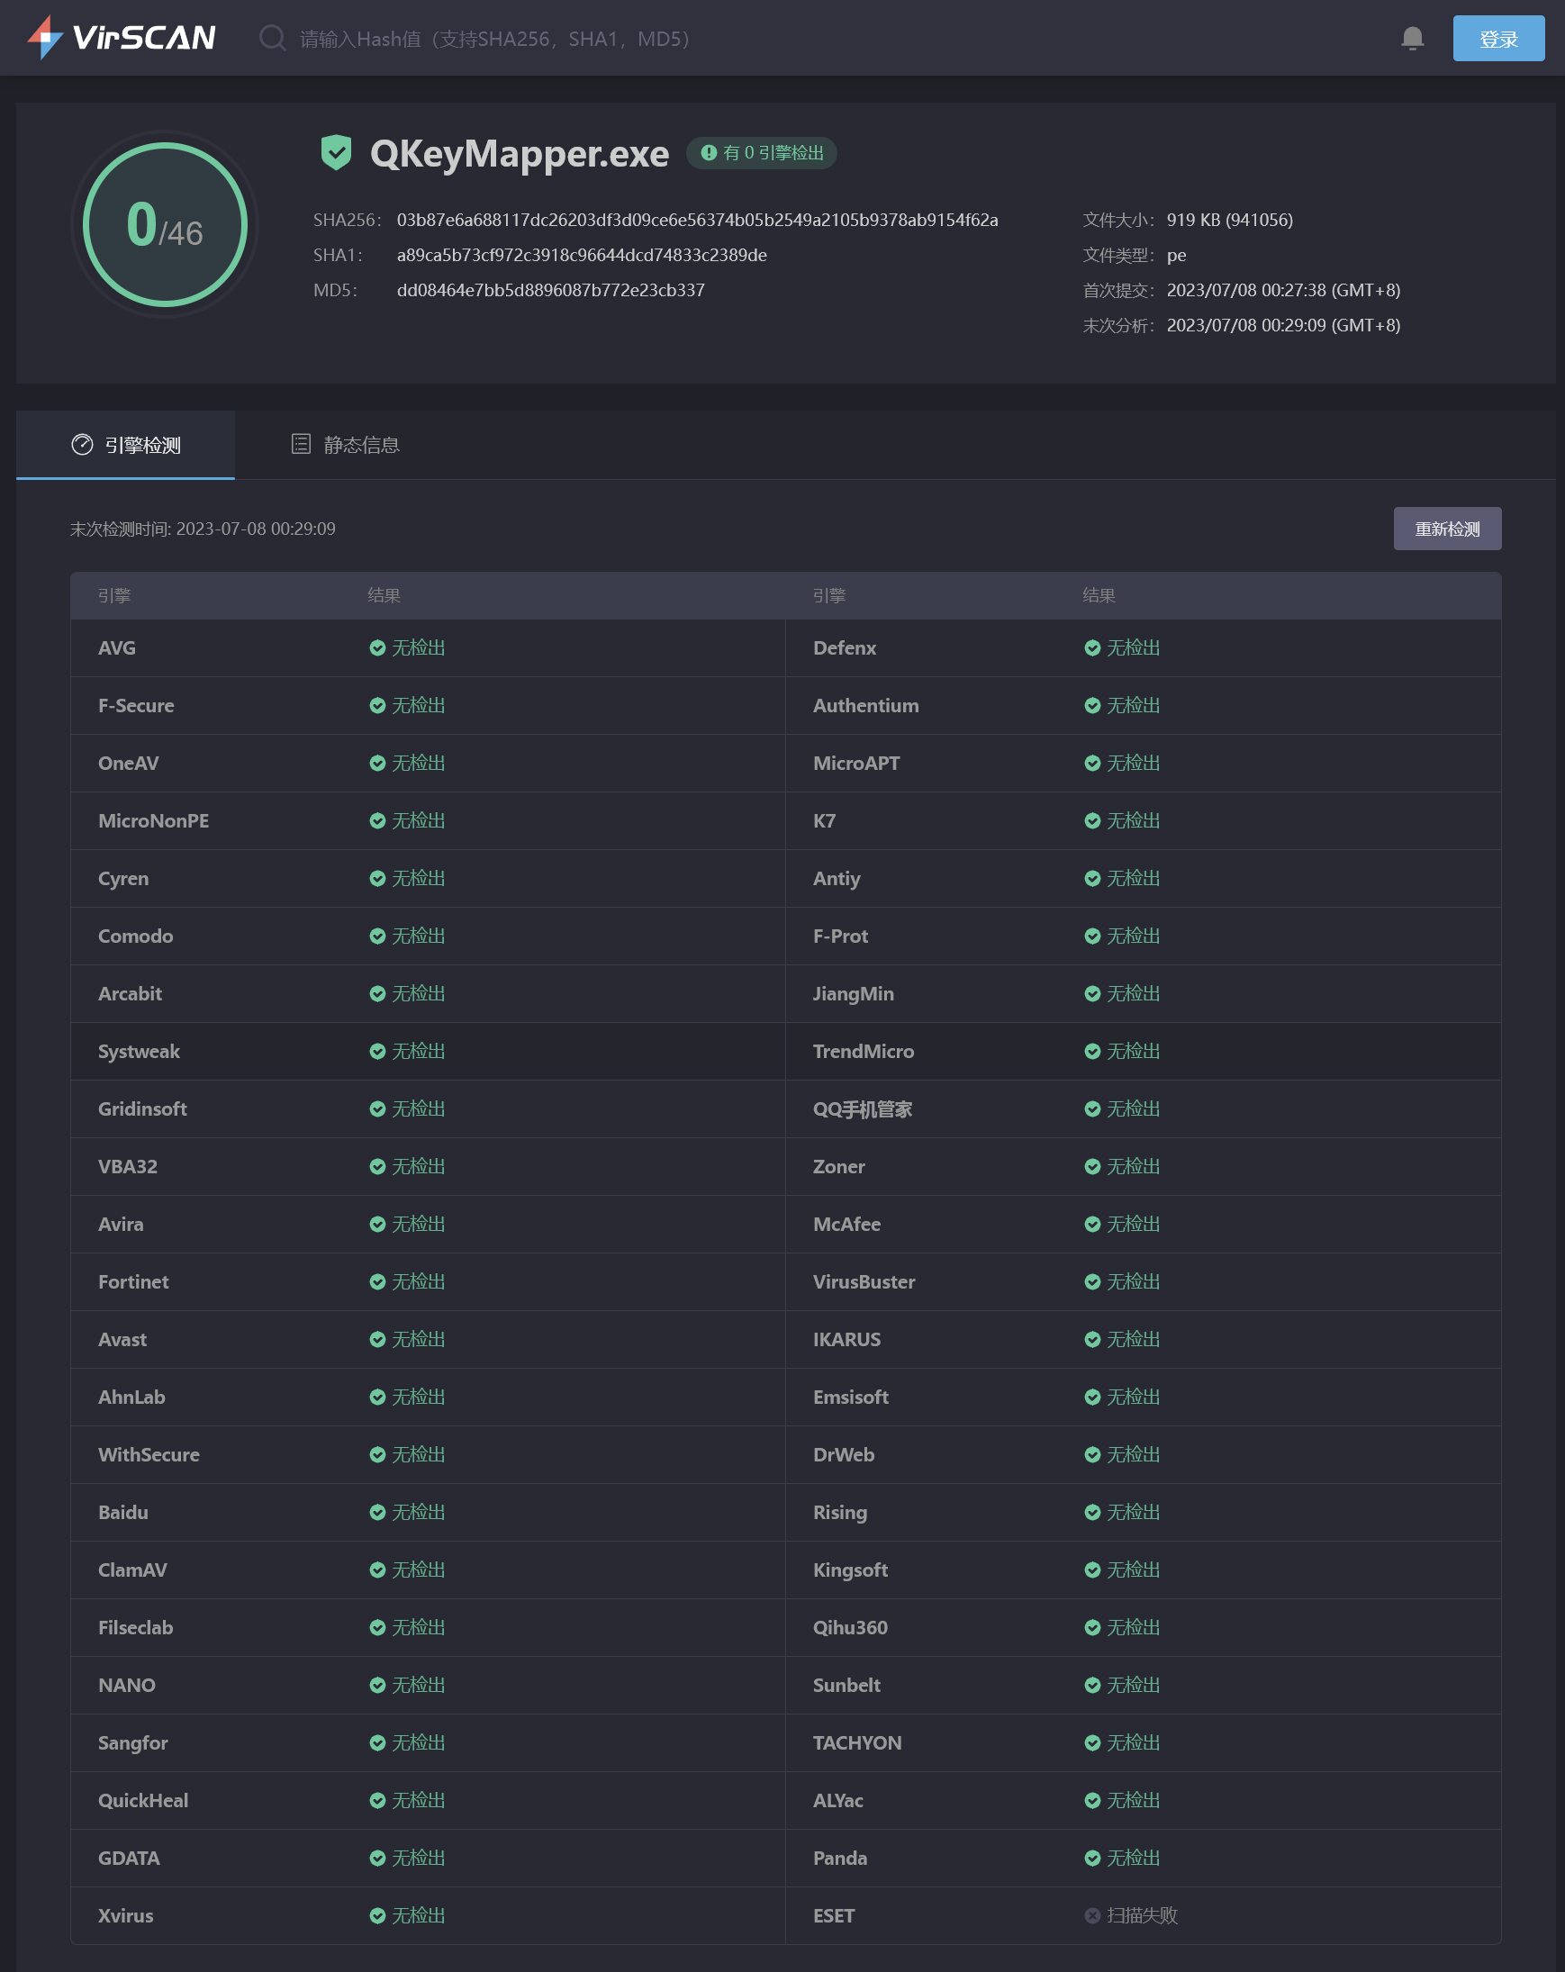Click first submission time 00:27:38

point(1283,290)
